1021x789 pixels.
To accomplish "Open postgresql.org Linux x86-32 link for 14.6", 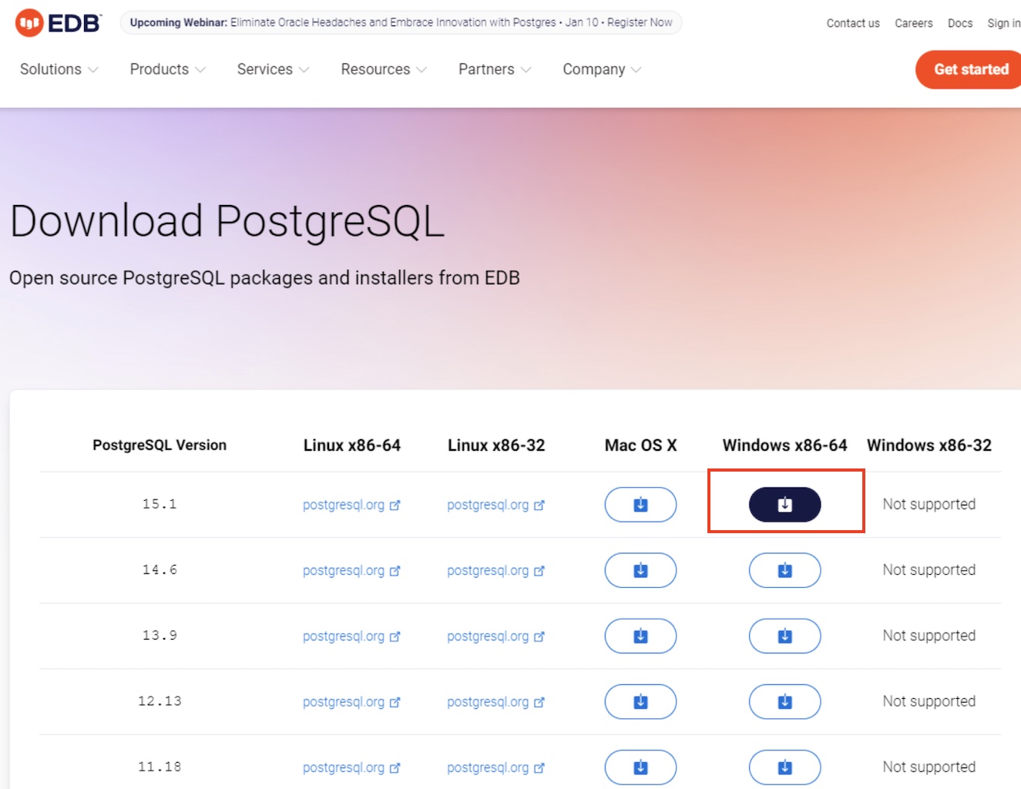I will [x=495, y=570].
